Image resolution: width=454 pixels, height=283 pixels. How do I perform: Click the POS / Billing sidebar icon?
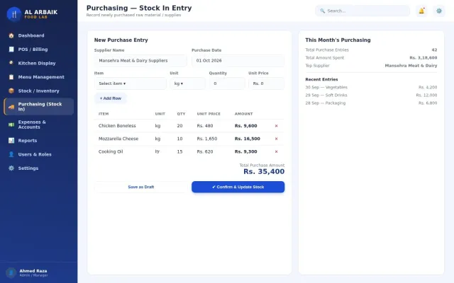[11, 50]
